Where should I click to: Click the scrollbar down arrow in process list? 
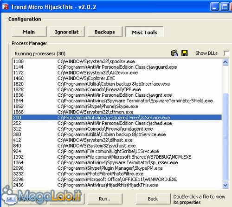(x=226, y=185)
